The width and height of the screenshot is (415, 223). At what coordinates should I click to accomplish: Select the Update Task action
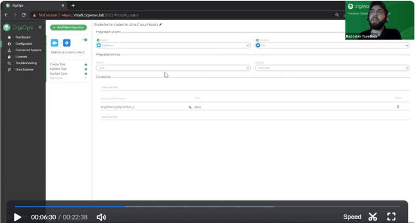[58, 69]
